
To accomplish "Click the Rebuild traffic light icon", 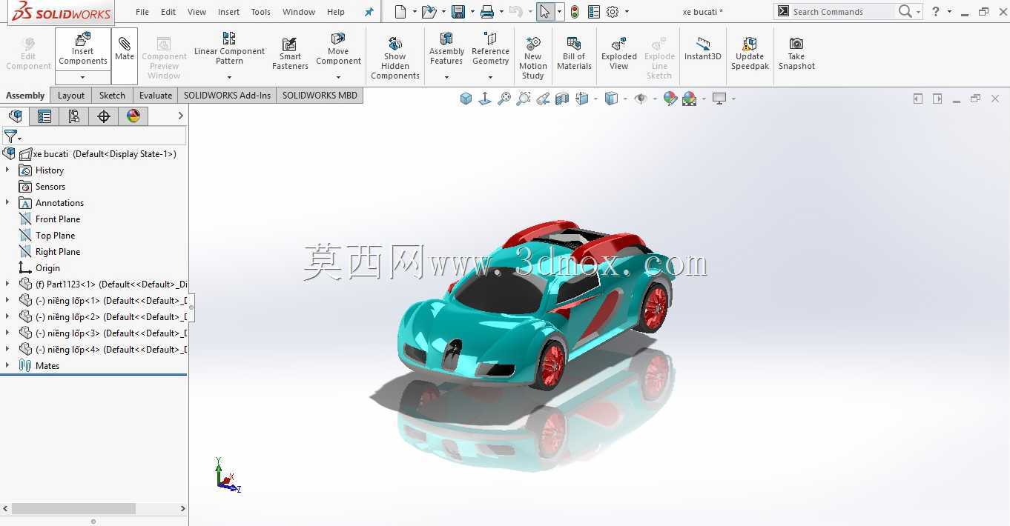I will click(574, 12).
